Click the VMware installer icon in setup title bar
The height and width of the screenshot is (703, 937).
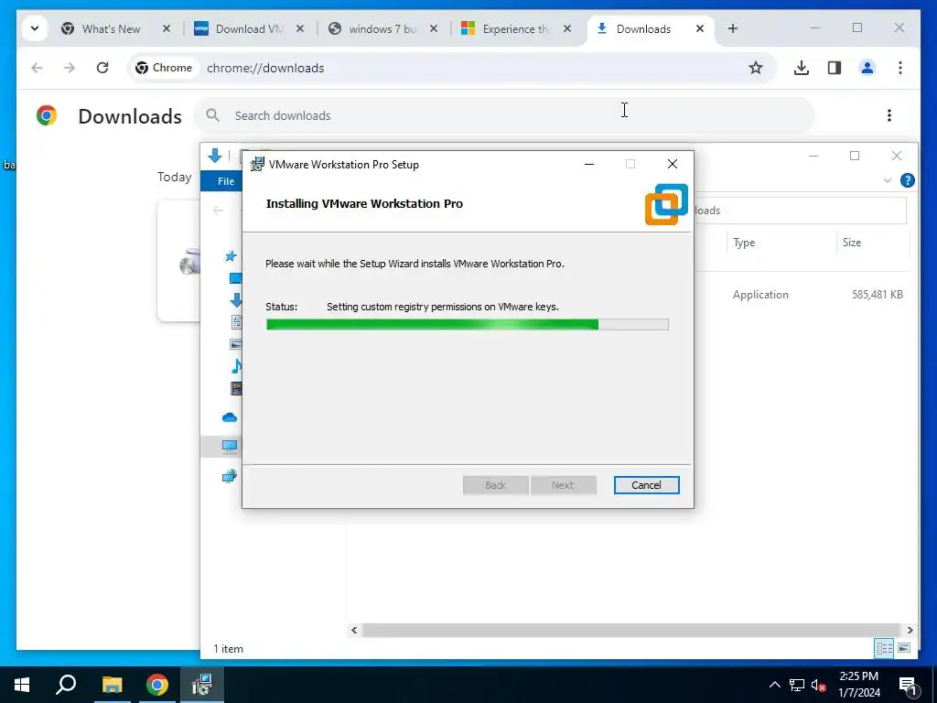point(257,165)
